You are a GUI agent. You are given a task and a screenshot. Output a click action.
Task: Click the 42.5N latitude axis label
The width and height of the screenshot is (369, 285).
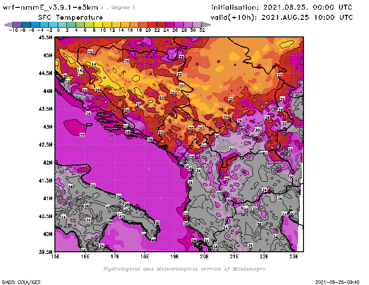45,145
